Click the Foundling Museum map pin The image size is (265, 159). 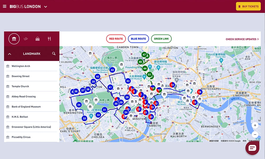[150, 67]
